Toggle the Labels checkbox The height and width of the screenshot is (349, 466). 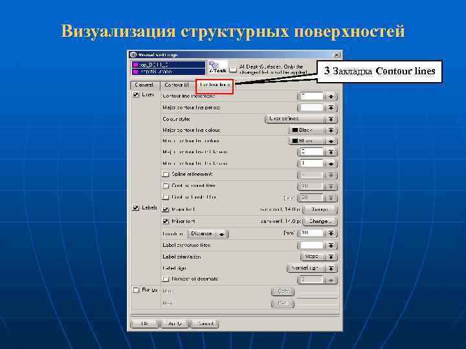[x=136, y=207]
